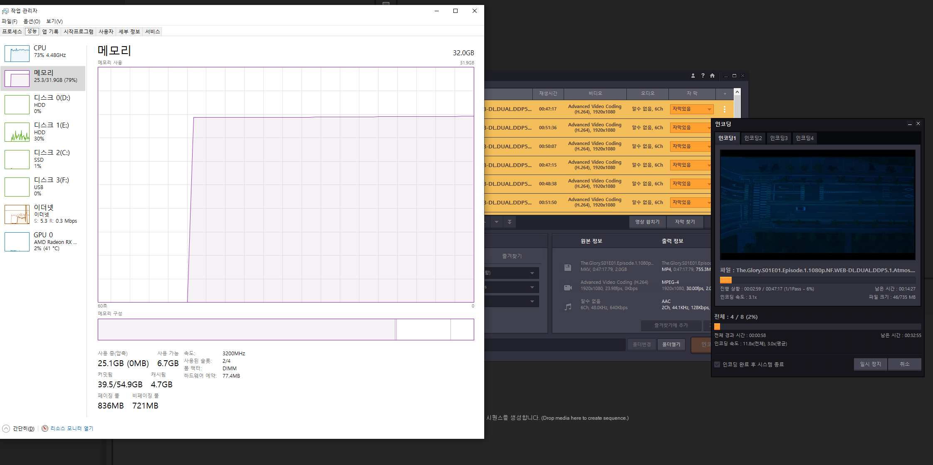Switch to 인코딩2 tab
The image size is (933, 465).
pyautogui.click(x=753, y=138)
